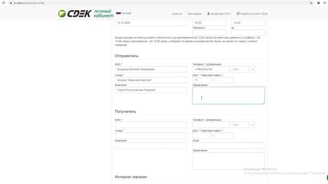Image resolution: width=328 pixels, height=184 pixels.
Task: Open the Мои задачи menu item
Action: (195, 14)
